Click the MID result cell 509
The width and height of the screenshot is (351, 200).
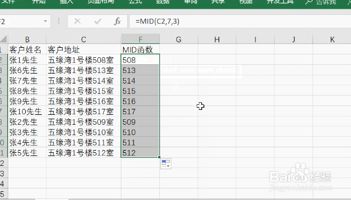click(x=141, y=121)
